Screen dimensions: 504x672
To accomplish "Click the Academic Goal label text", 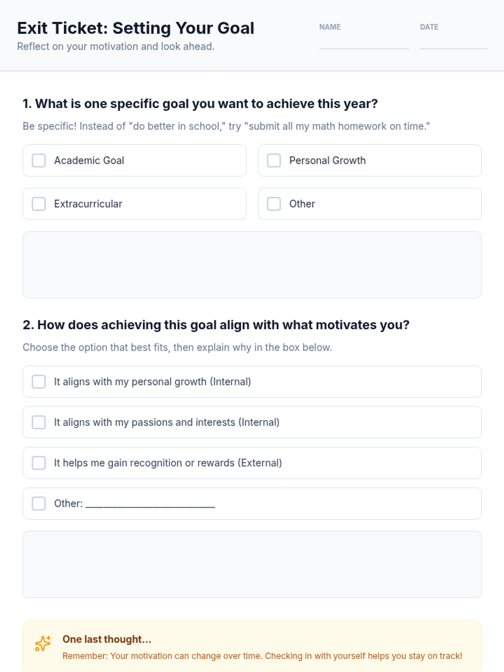I will tap(89, 160).
